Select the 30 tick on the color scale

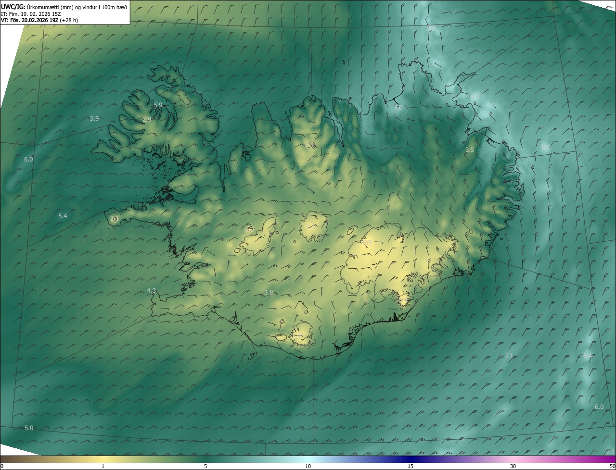click(x=513, y=466)
